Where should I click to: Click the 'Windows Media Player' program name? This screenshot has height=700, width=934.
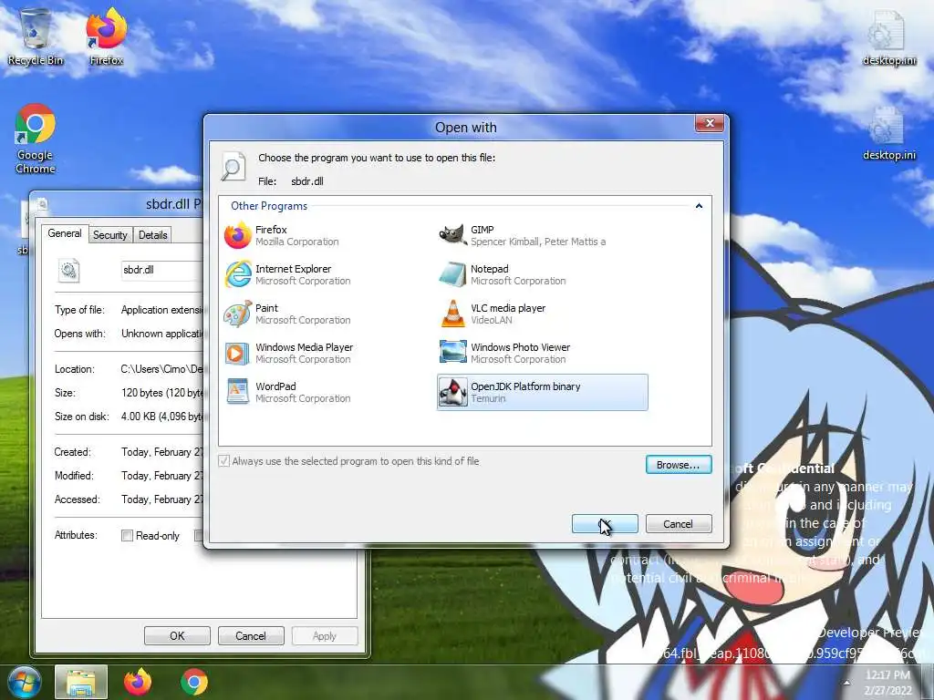tap(305, 347)
